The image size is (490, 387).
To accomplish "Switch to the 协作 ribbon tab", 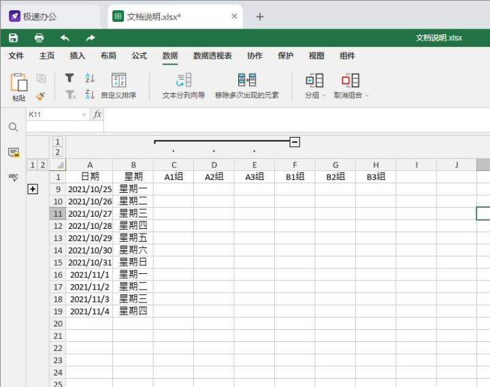I will coord(255,56).
